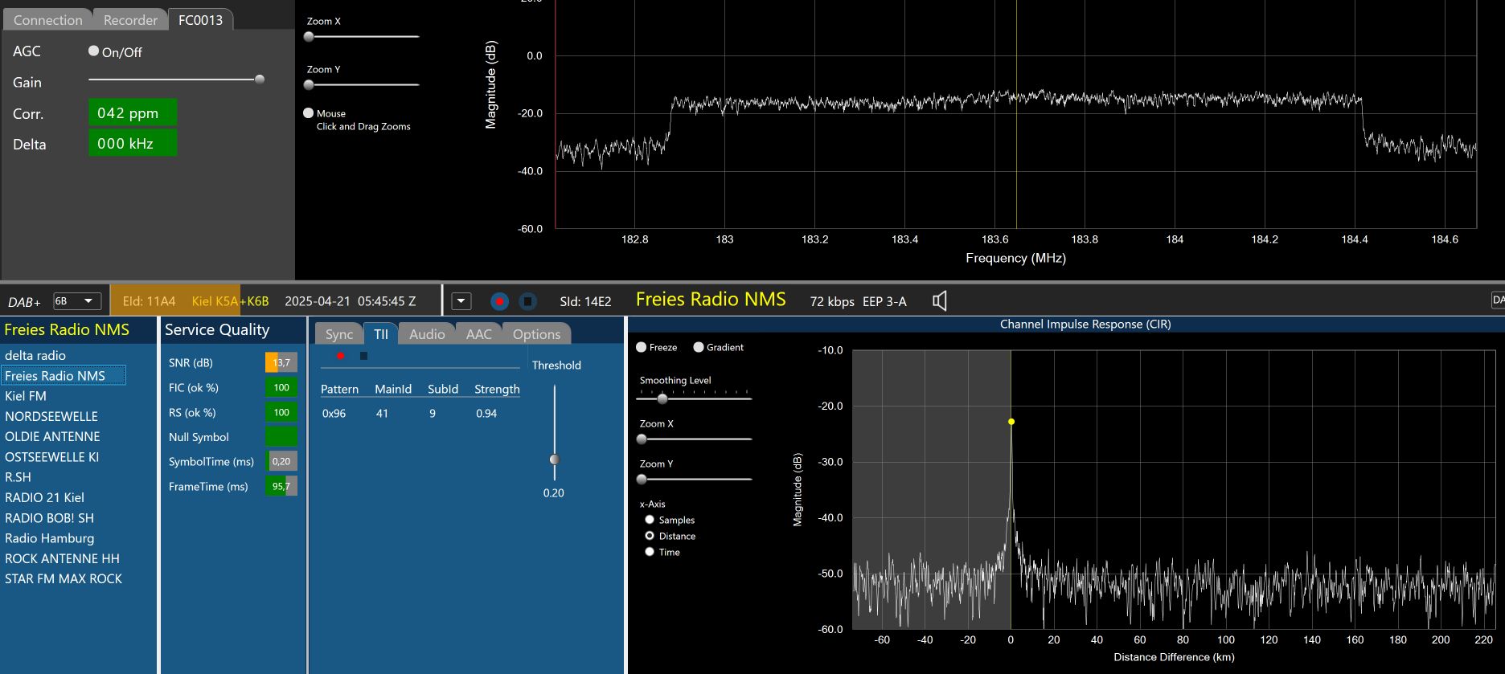Select ROCK ANTENNE HH service
The width and height of the screenshot is (1505, 674).
62,558
